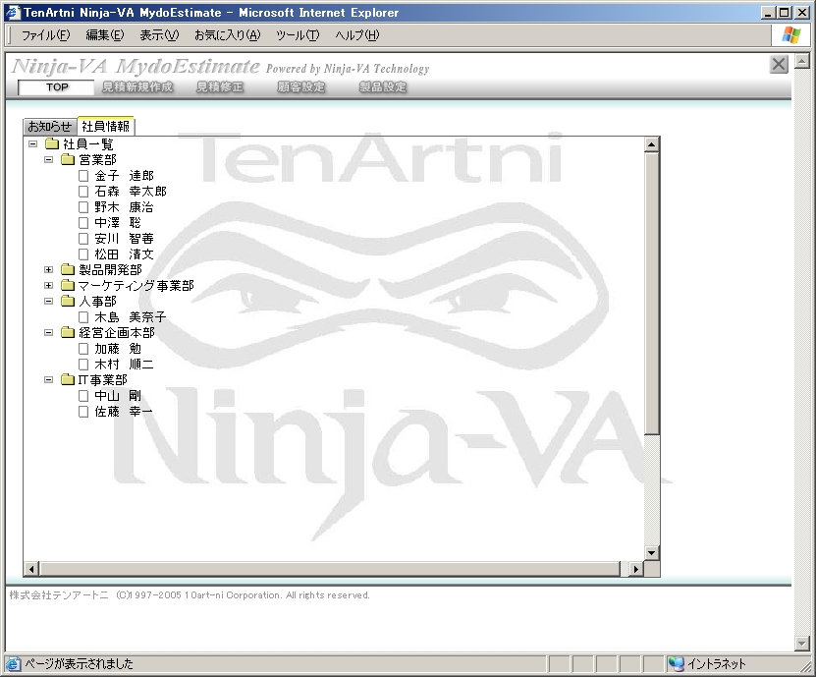Viewport: 816px width, 677px height.
Task: Check the box for 木村 順二
Action: click(83, 365)
